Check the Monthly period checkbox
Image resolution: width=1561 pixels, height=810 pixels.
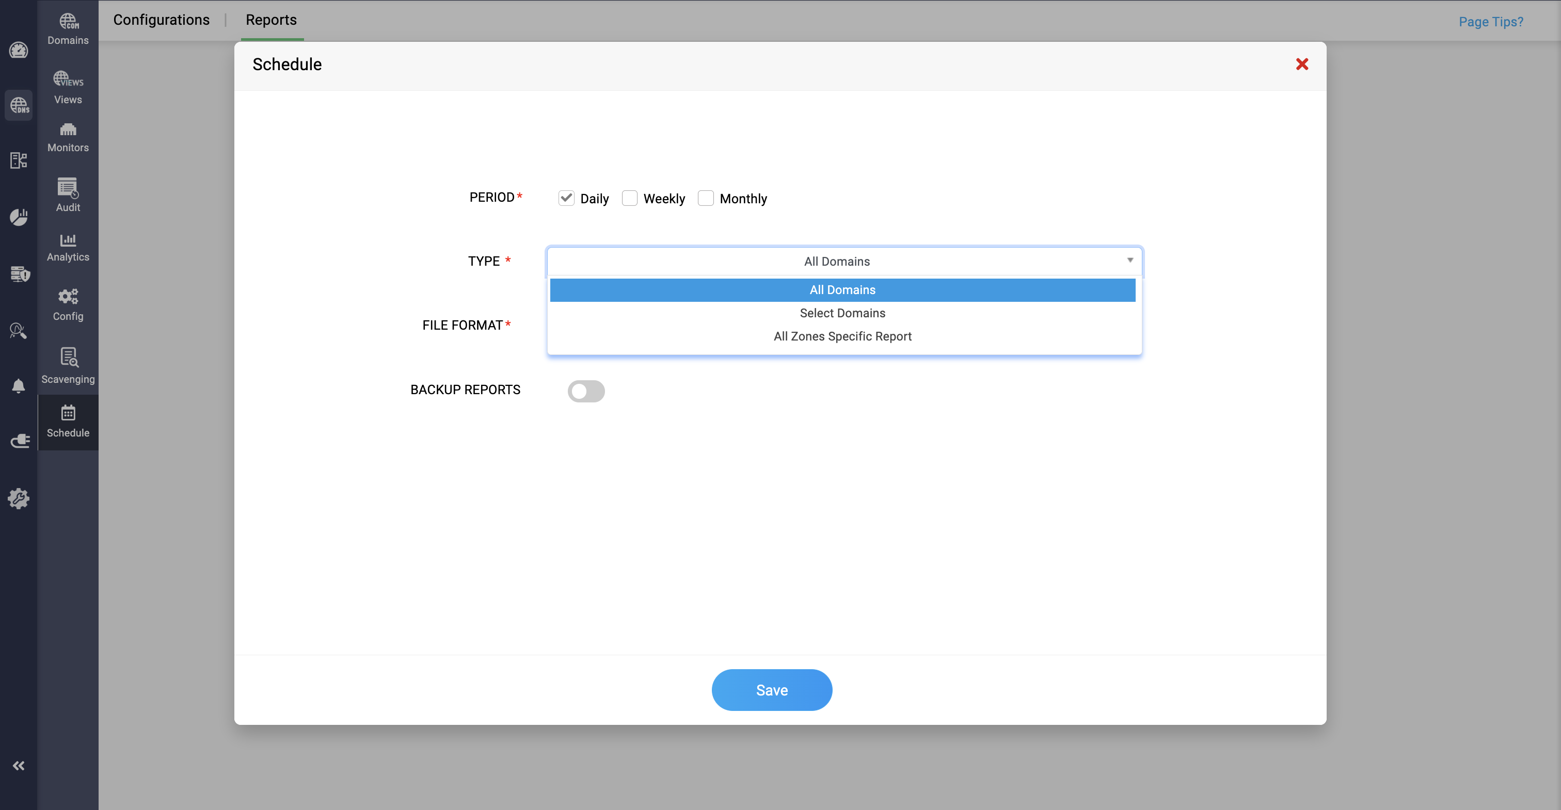705,198
